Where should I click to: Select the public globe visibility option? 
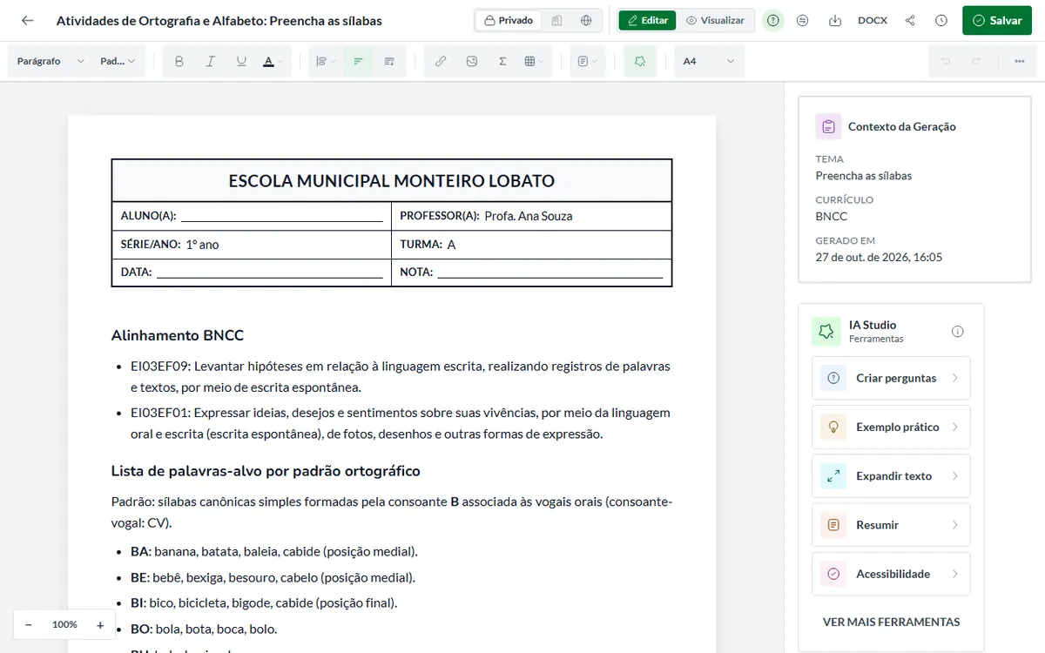coord(586,20)
